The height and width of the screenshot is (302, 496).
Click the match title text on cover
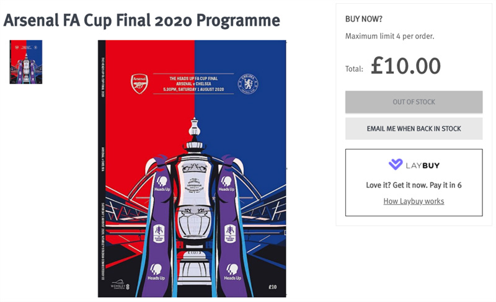pyautogui.click(x=193, y=84)
